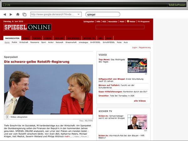188x141 pixels.
Task: Click the Video abspielen label
Action: [x=19, y=117]
